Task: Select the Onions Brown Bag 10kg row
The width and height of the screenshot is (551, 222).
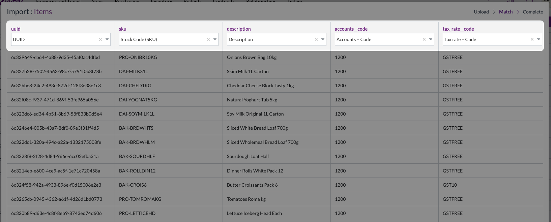Action: coord(252,57)
